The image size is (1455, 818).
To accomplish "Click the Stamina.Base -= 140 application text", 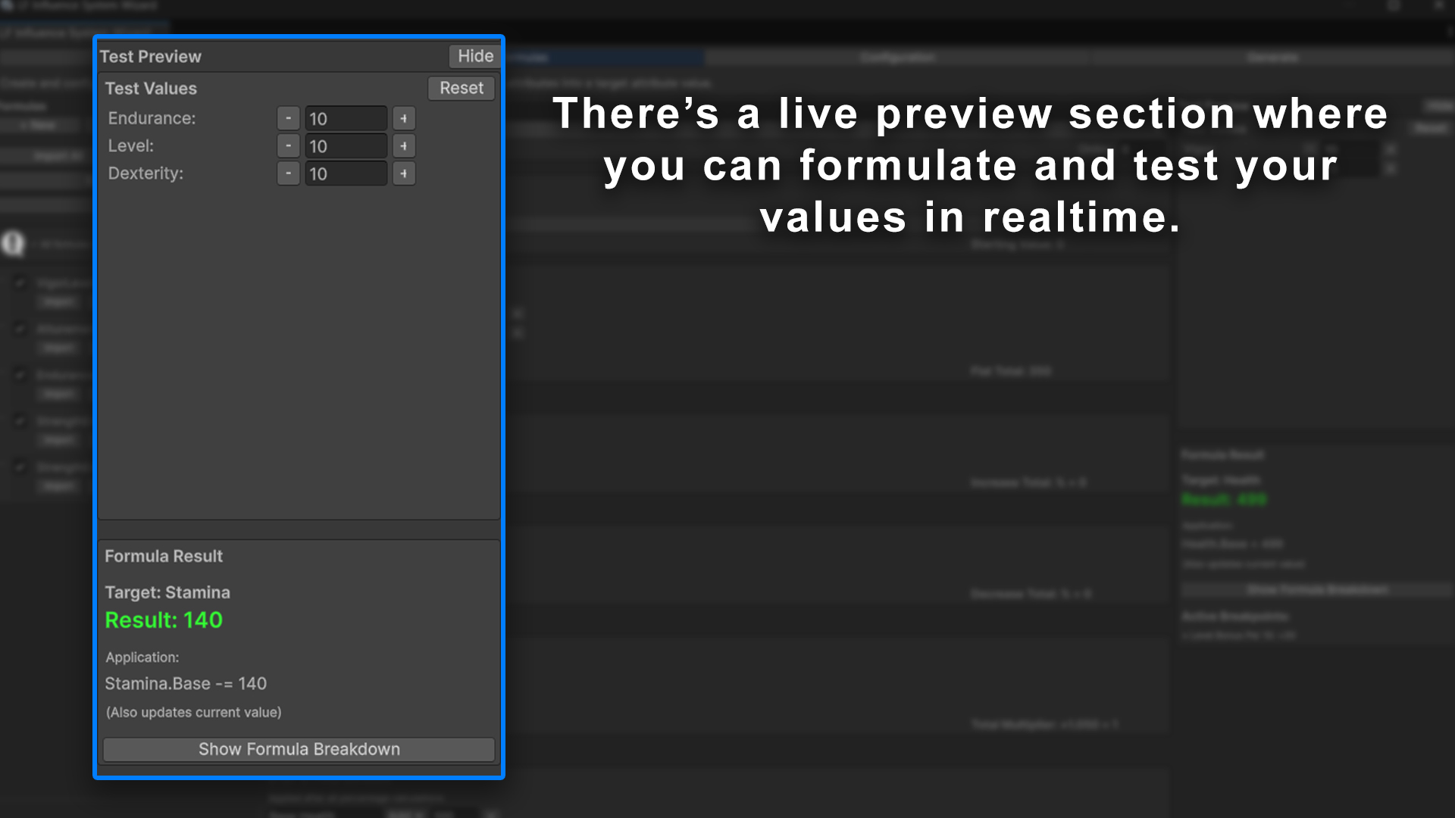I will click(x=186, y=683).
